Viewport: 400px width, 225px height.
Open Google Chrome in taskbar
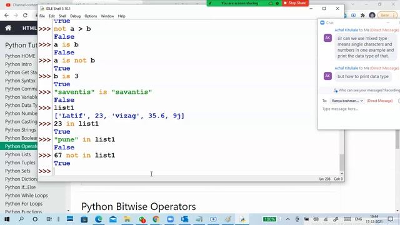[156, 219]
